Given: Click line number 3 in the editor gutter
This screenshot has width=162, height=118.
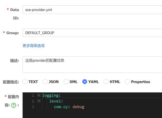Looking at the screenshot, I should click(33, 107).
